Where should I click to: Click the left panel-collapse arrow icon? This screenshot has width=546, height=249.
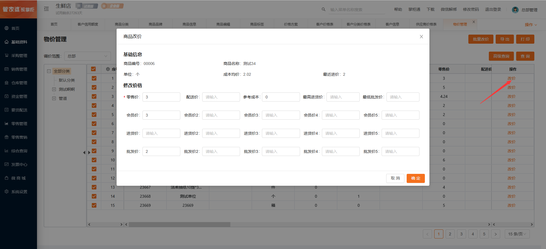(x=84, y=153)
